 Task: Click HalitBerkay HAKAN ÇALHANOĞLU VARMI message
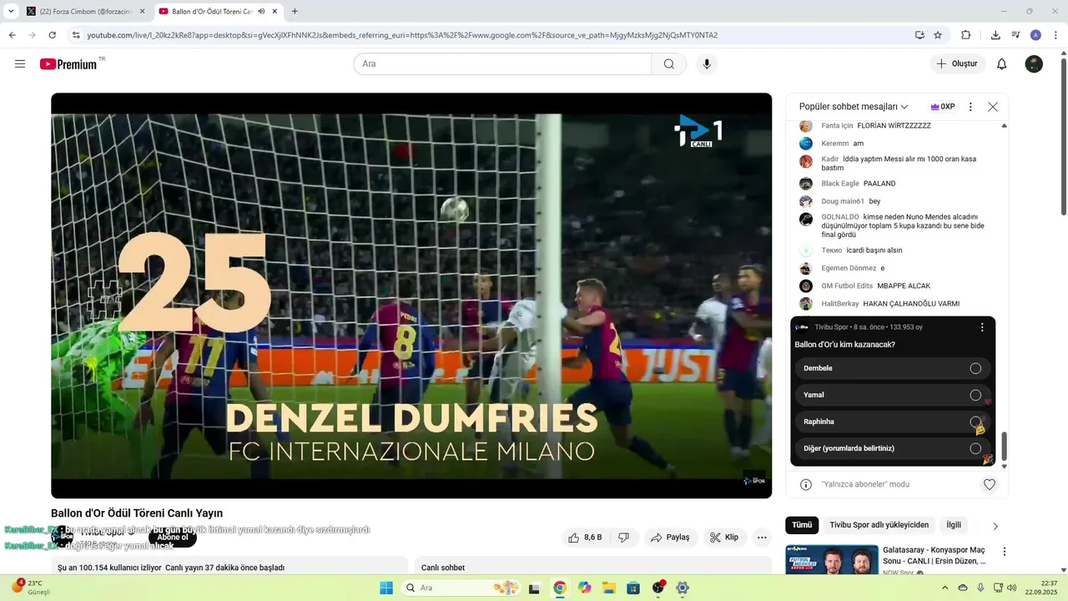tap(890, 304)
